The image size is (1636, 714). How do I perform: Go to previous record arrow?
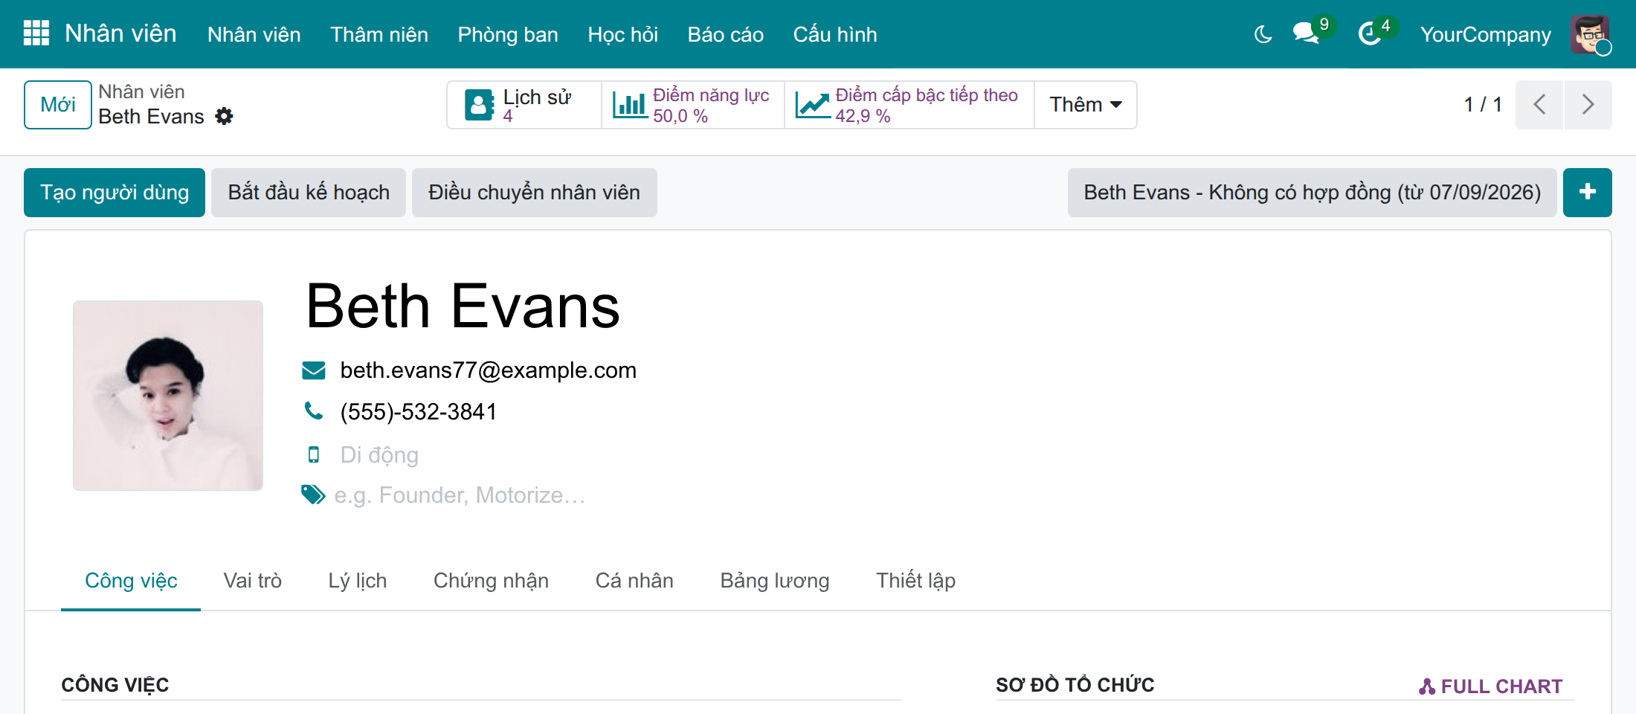pos(1539,104)
